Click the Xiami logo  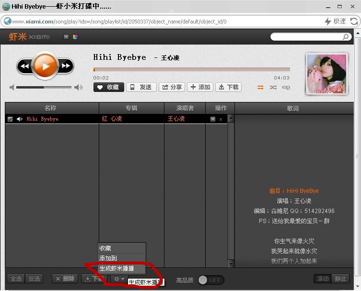29,37
